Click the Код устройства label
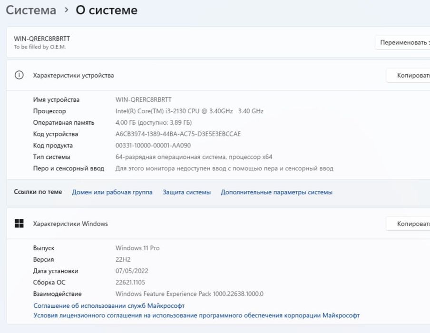This screenshot has width=430, height=333. 55,134
